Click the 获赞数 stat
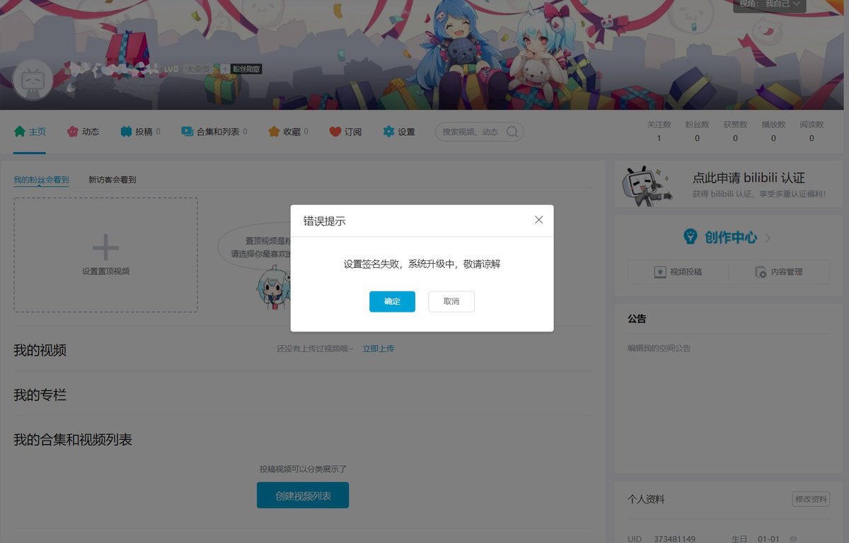Screen dimensions: 849x543 point(735,132)
